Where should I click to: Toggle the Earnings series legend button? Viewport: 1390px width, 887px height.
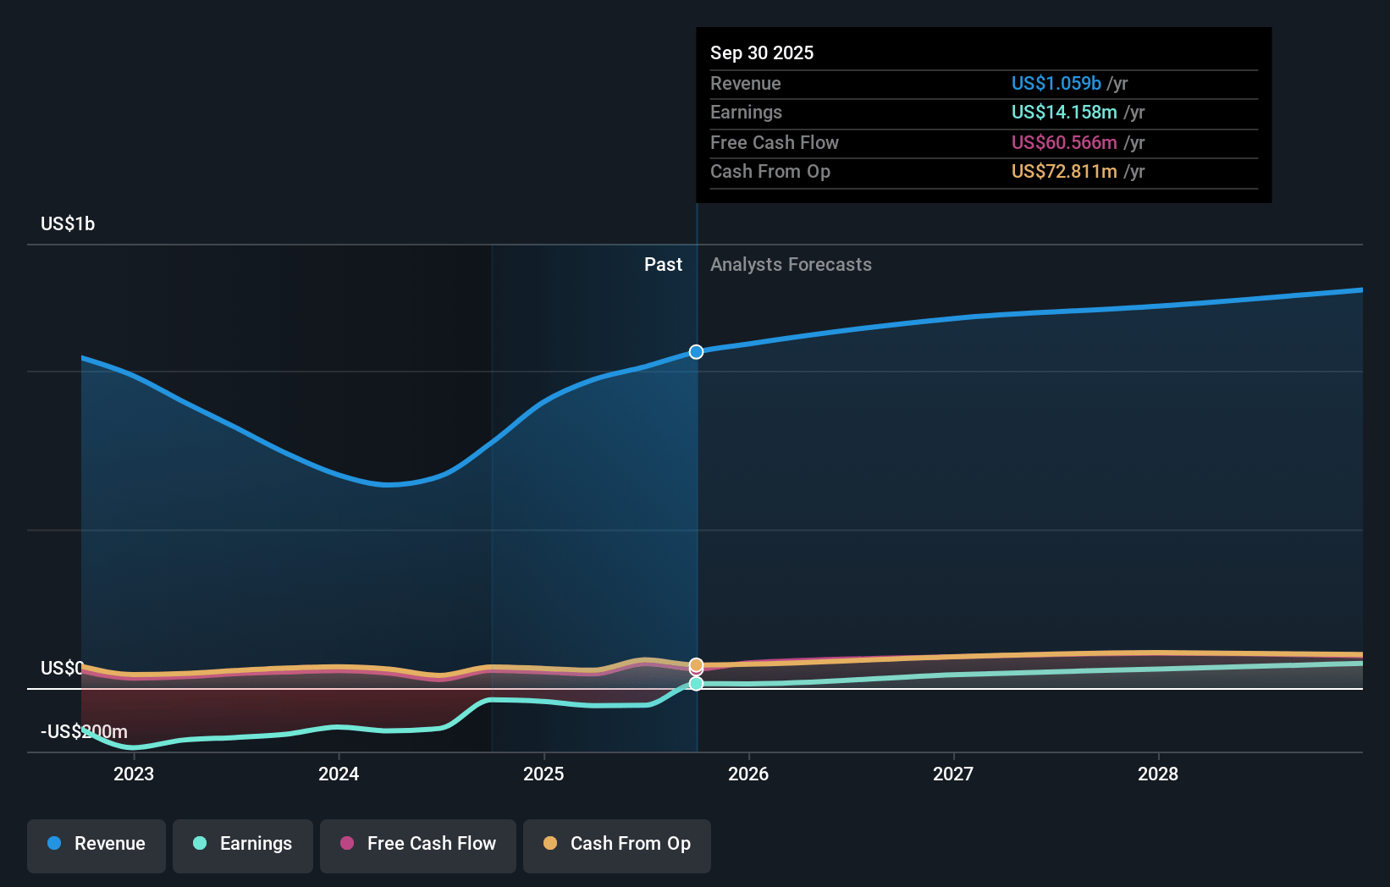243,845
